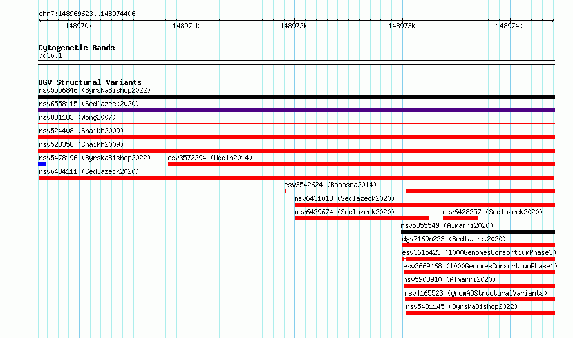Select the small blue nsv5478196 variant bar
This screenshot has width=573, height=338.
point(42,164)
